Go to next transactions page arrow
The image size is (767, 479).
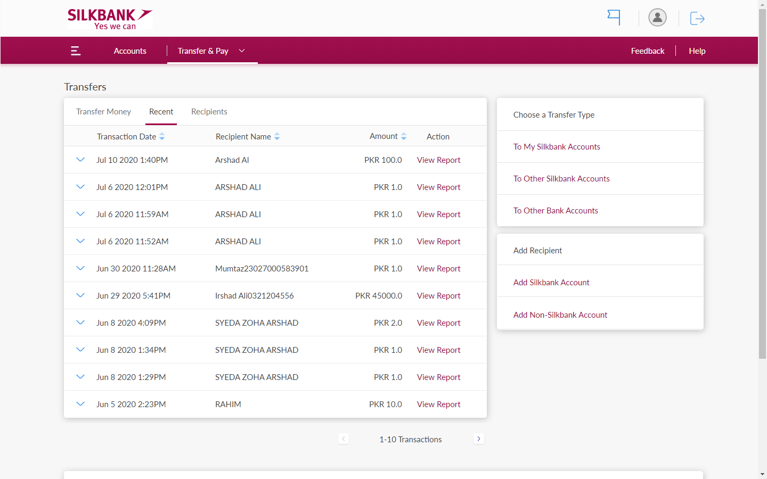click(x=479, y=439)
